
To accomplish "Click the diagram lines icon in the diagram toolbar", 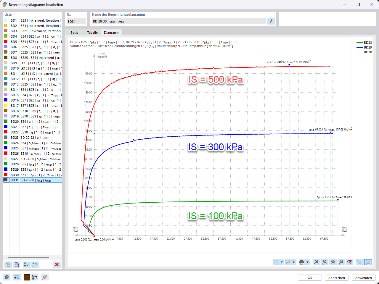I will click(288, 262).
